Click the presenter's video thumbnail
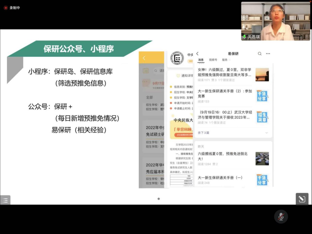Viewport: 312px width, 234px height. 276,21
